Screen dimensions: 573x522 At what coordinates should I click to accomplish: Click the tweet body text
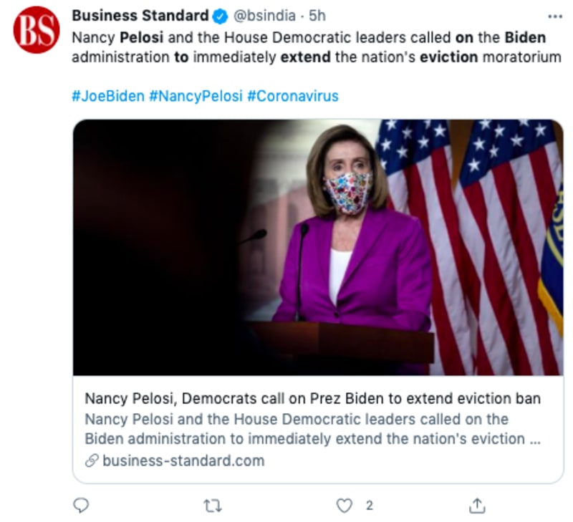315,47
